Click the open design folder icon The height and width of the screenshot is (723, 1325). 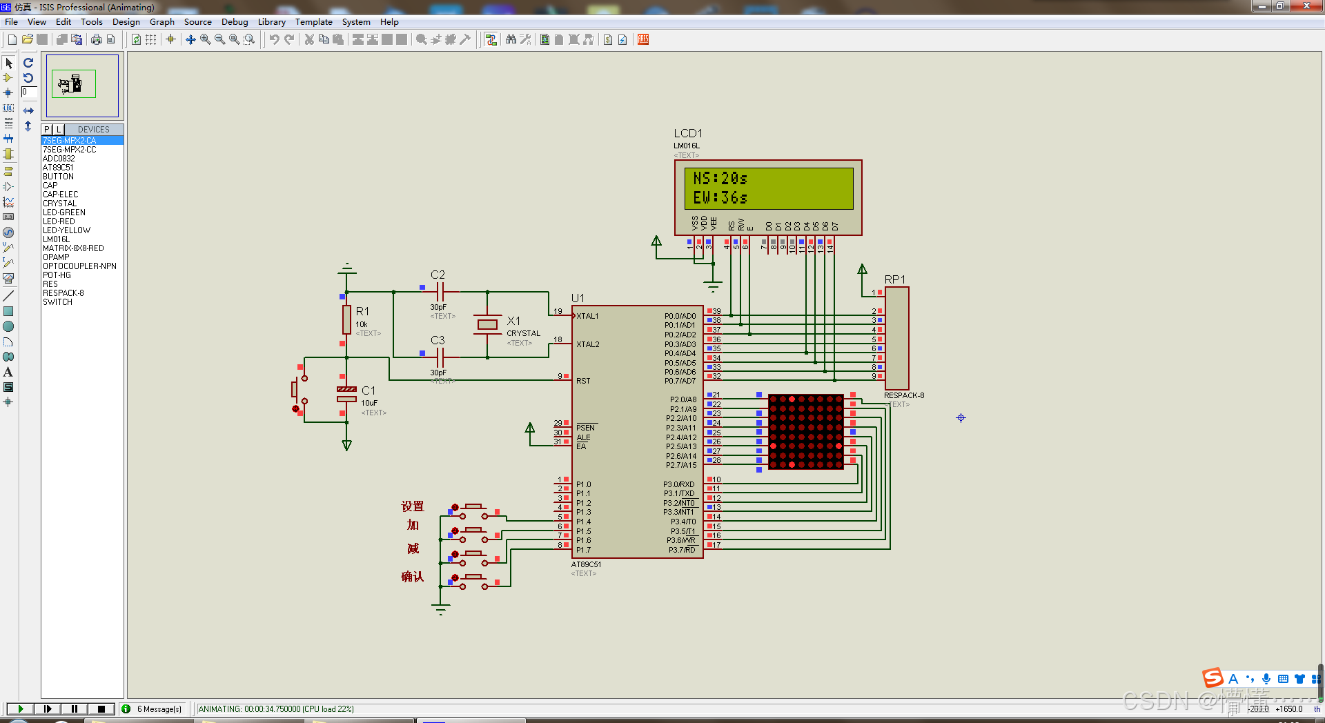(x=28, y=39)
